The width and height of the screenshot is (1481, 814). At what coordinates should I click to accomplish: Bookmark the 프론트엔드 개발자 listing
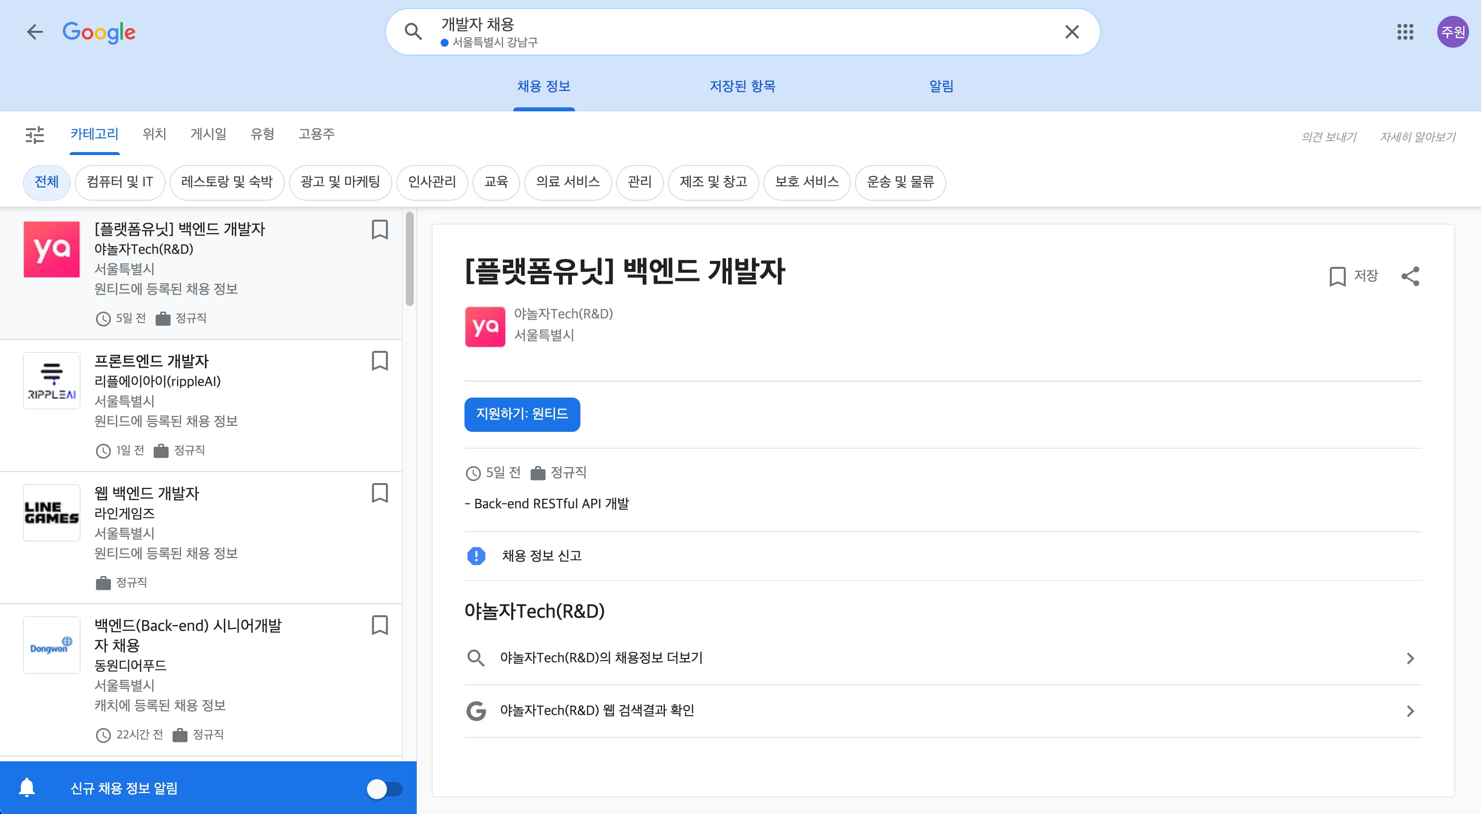pyautogui.click(x=379, y=361)
